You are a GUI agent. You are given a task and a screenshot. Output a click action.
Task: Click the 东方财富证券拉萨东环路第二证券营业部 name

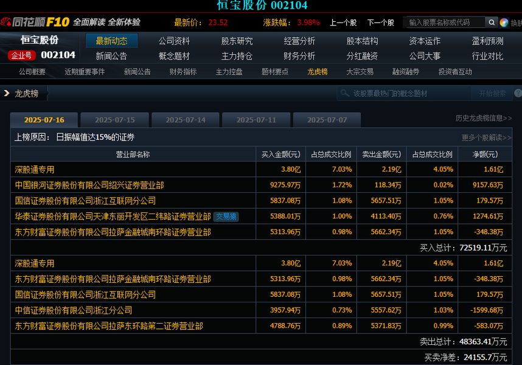click(x=109, y=326)
